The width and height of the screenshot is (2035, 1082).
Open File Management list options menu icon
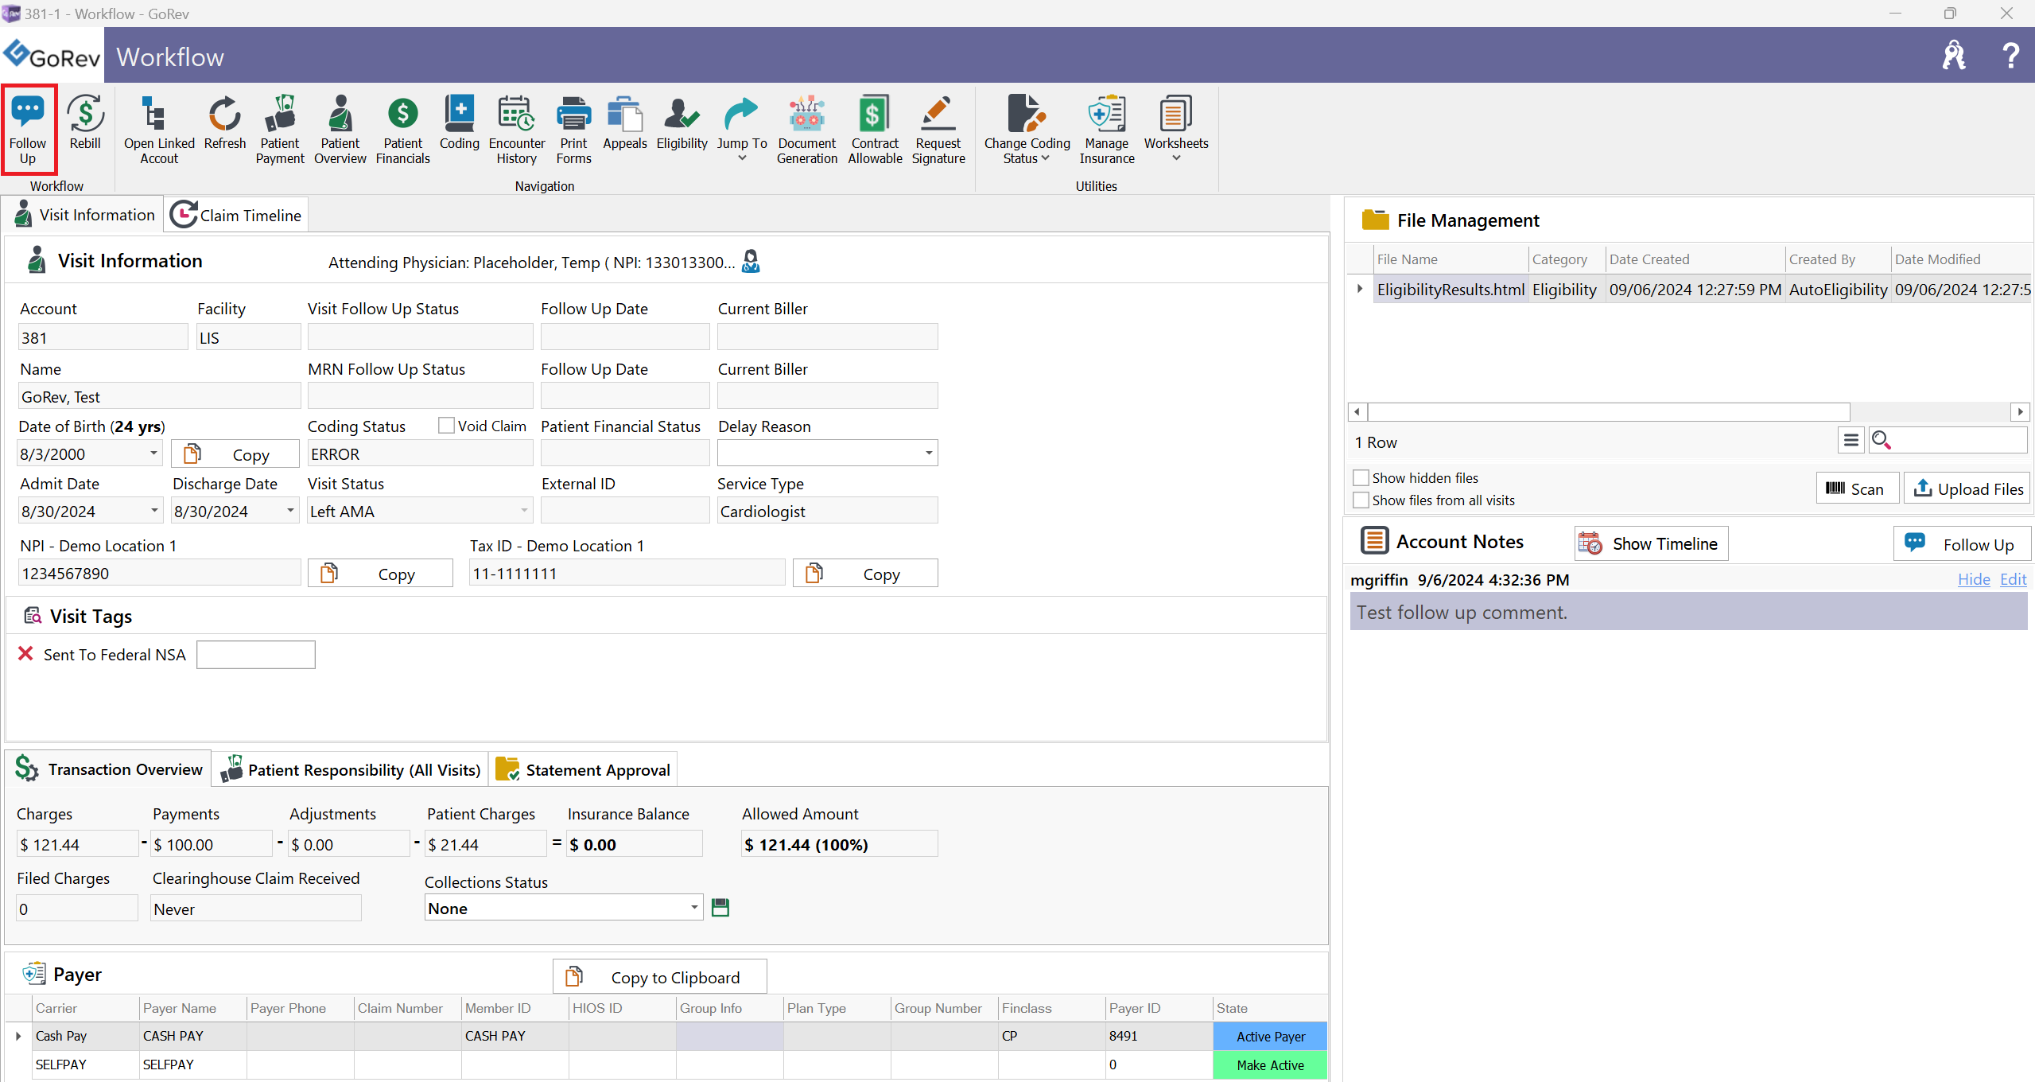pos(1851,440)
